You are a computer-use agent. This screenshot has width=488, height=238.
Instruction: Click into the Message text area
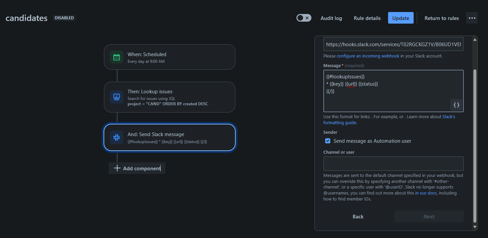point(394,91)
